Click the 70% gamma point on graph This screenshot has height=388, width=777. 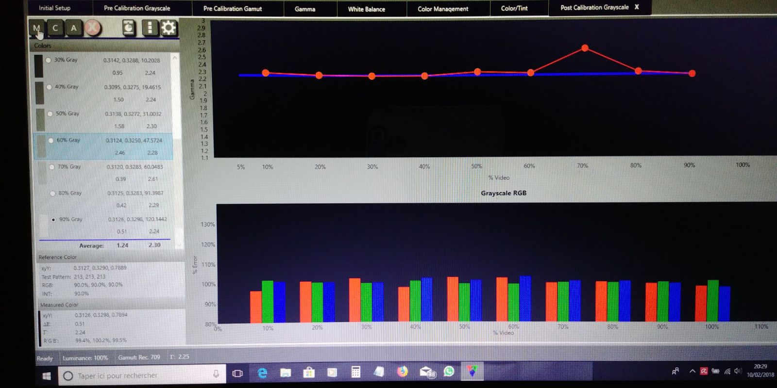point(585,48)
